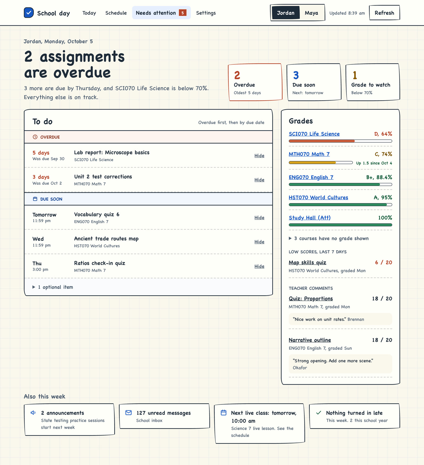
Task: Open the 127 unread messages card
Action: [165, 416]
